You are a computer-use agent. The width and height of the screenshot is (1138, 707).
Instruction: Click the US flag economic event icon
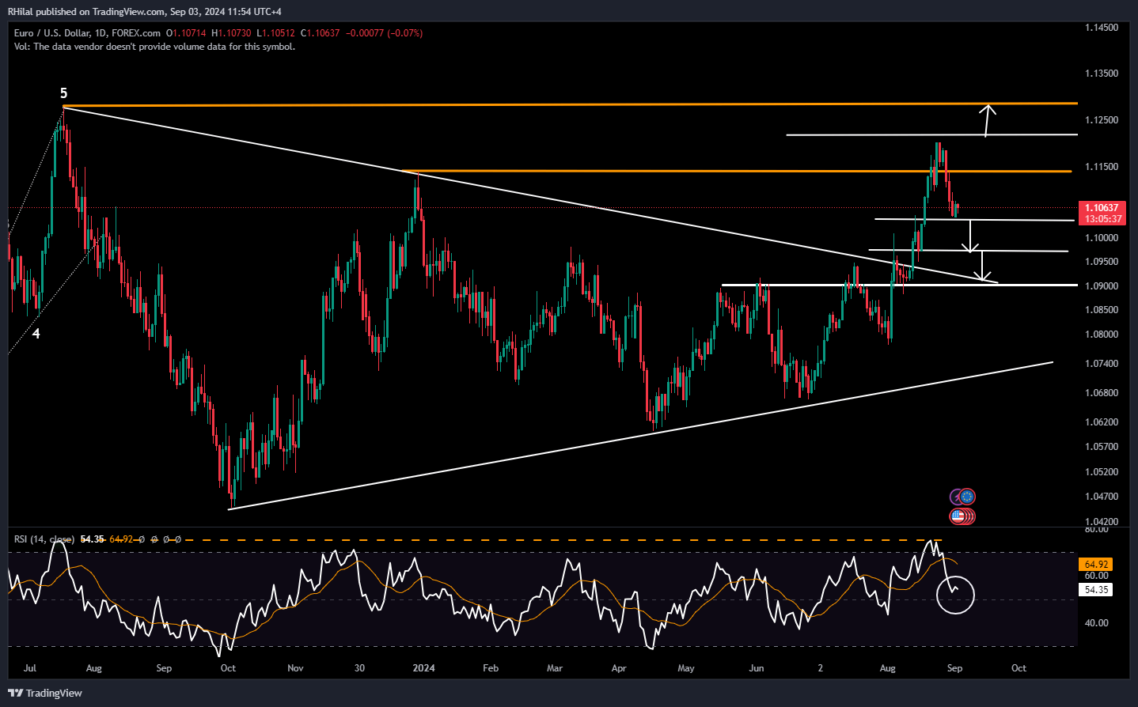[958, 516]
